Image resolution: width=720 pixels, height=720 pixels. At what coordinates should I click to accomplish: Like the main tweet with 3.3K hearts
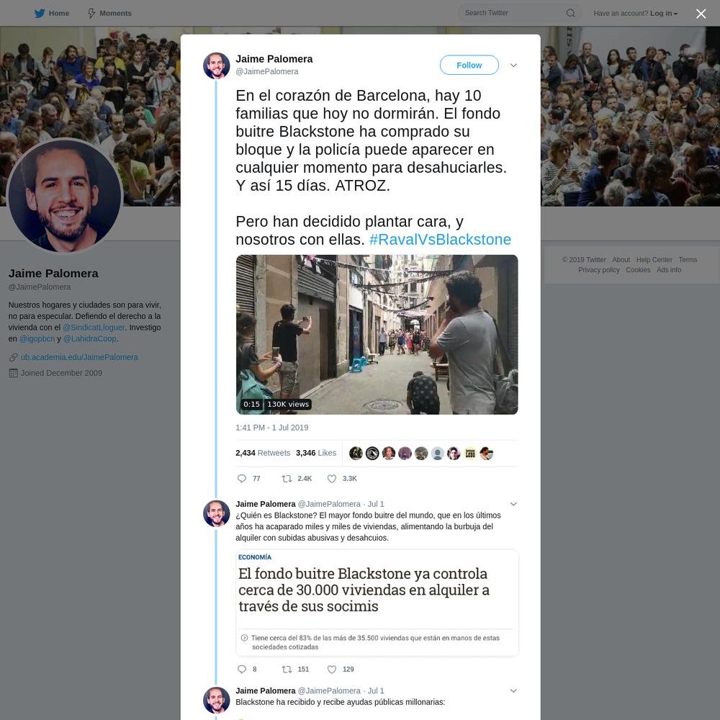[331, 479]
